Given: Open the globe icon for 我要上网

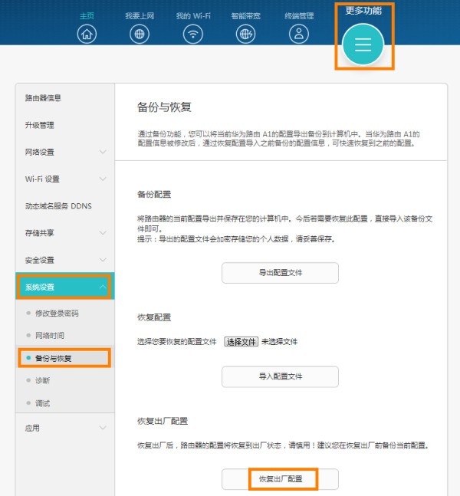Looking at the screenshot, I should tap(140, 34).
